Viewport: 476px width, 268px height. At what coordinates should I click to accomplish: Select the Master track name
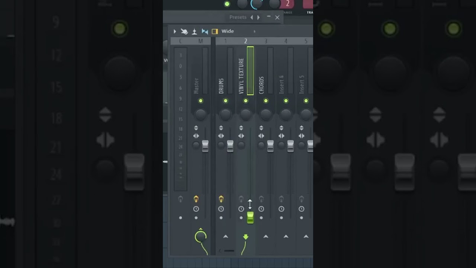(196, 86)
